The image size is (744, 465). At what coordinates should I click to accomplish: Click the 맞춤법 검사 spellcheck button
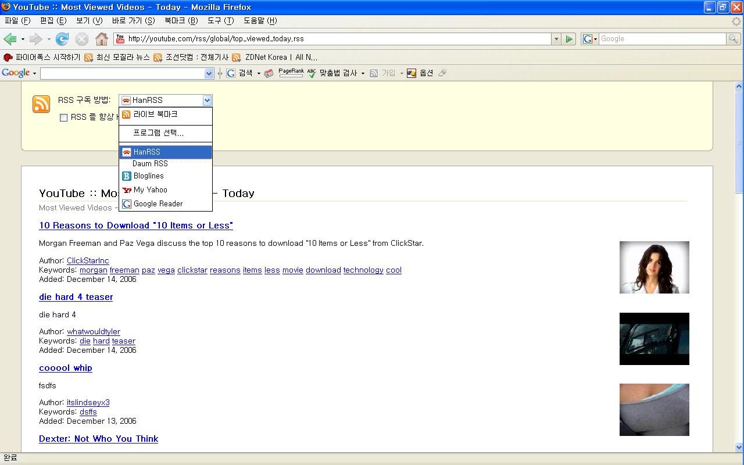pyautogui.click(x=332, y=73)
